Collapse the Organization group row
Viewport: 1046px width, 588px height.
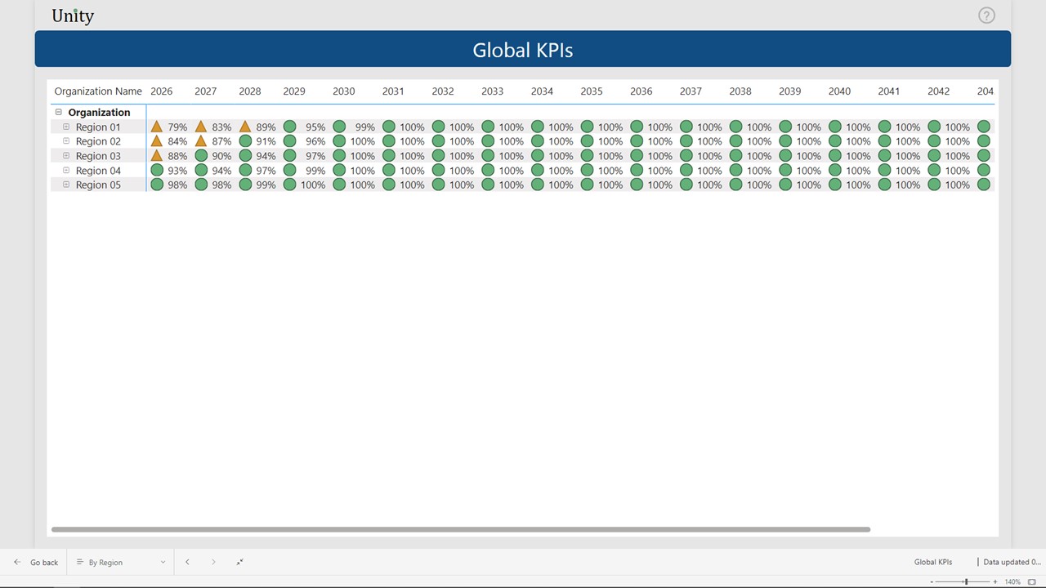coord(58,113)
